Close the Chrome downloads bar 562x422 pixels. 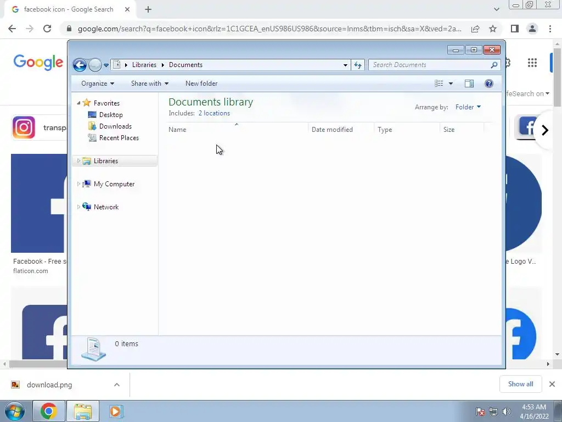click(x=552, y=384)
